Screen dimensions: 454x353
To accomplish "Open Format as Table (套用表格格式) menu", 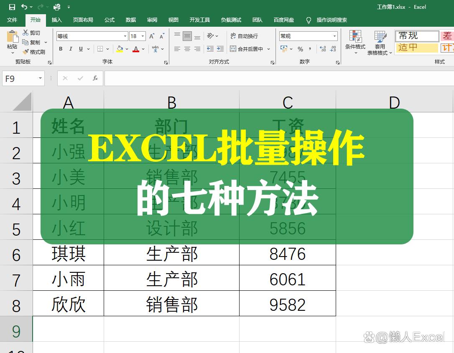I will point(380,42).
